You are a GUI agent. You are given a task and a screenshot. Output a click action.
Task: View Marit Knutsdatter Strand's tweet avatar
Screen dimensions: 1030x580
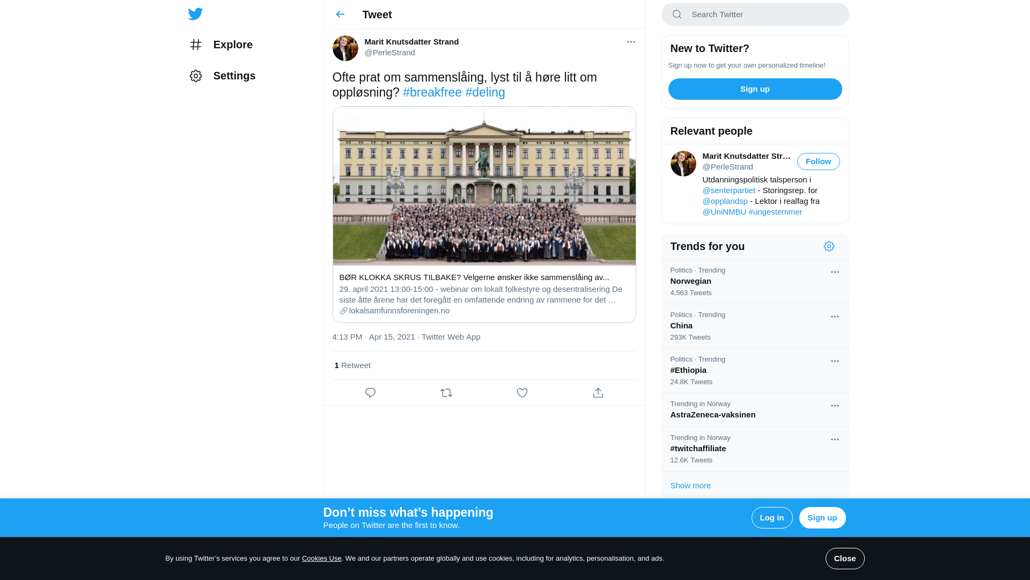pyautogui.click(x=345, y=48)
